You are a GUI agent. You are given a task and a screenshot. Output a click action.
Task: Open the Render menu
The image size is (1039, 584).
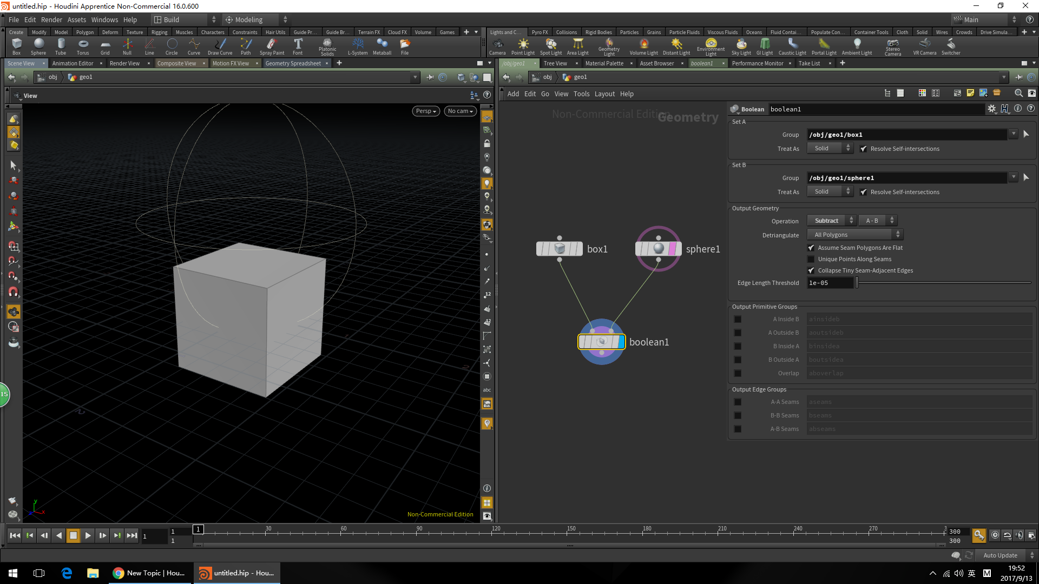(51, 19)
